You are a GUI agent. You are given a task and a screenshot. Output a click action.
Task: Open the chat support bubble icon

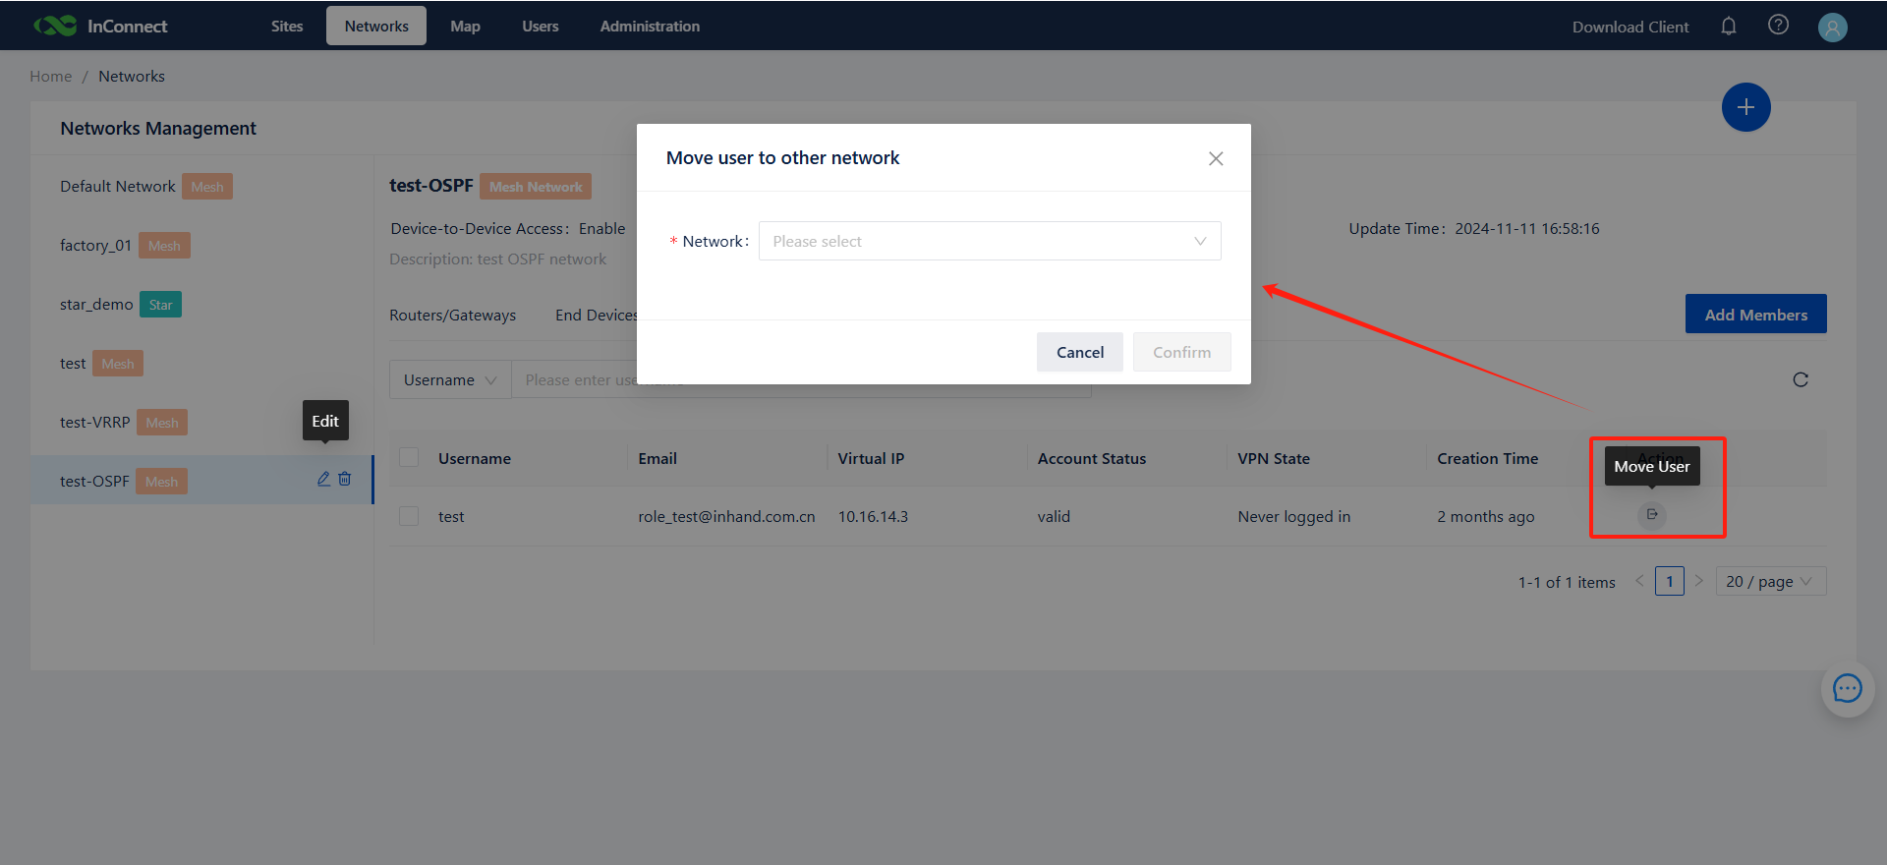(1847, 689)
